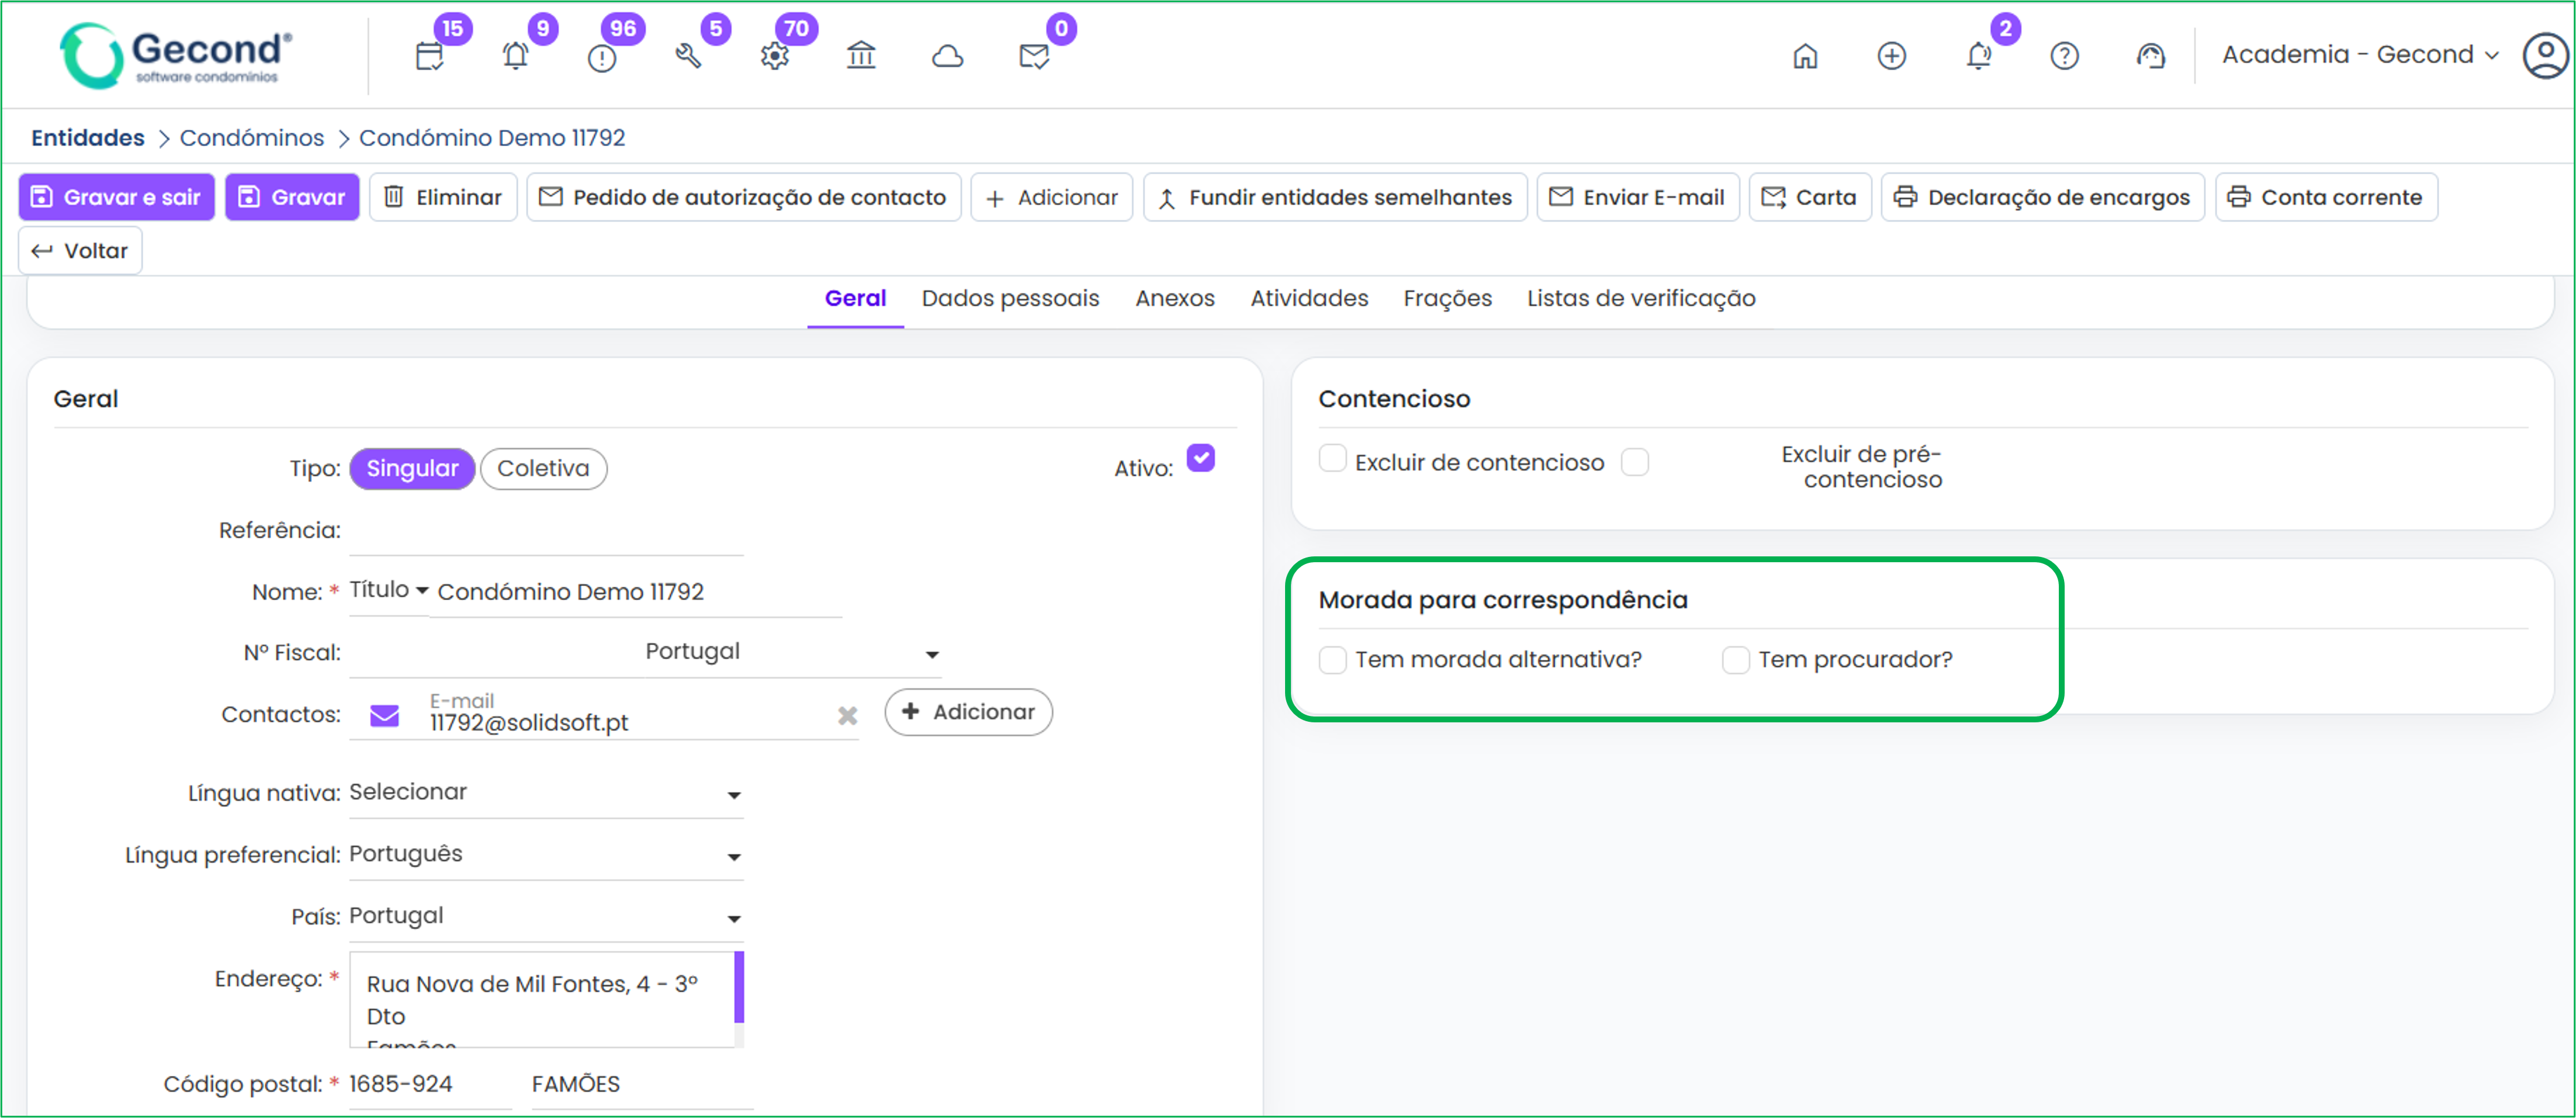Switch to Atividades tab

click(x=1309, y=299)
